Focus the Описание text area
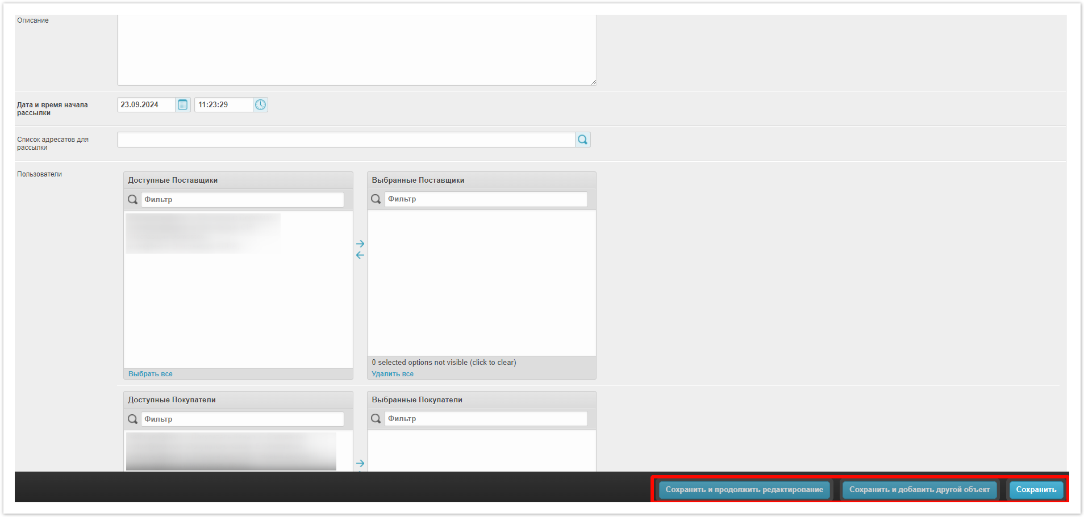The width and height of the screenshot is (1084, 517). point(356,50)
